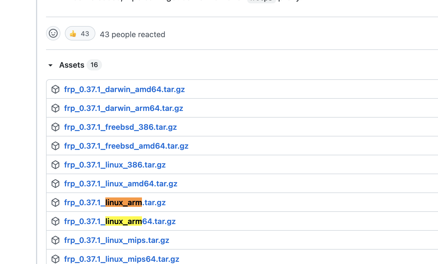Click the assets count badge 16
The width and height of the screenshot is (438, 264).
coord(94,65)
